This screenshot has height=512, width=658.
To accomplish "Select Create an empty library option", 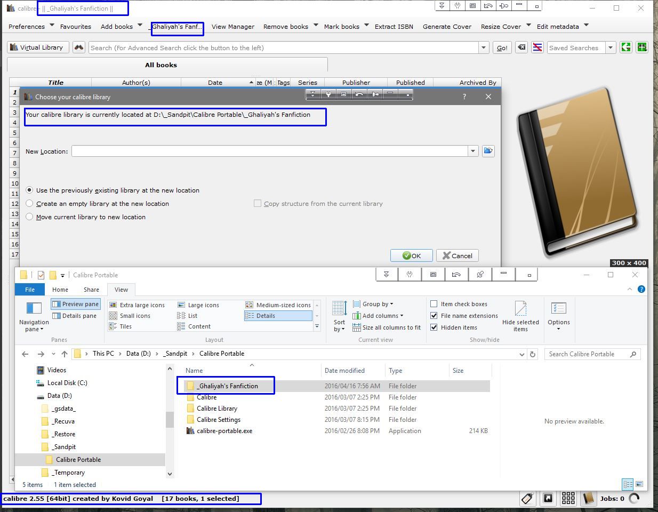I will tap(98, 204).
